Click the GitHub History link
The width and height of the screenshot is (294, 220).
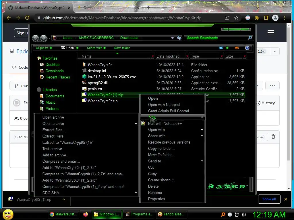(x=266, y=103)
